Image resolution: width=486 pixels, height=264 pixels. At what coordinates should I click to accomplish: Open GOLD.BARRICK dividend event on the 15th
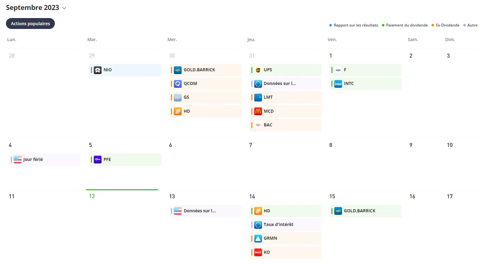click(x=365, y=211)
